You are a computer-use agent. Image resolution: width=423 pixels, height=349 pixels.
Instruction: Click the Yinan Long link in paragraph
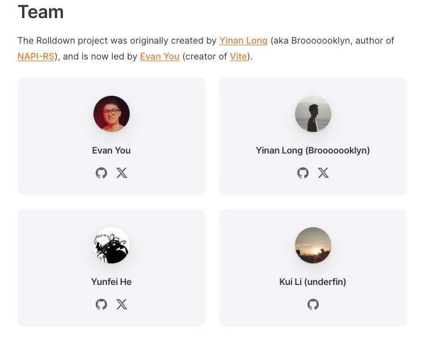click(x=243, y=41)
